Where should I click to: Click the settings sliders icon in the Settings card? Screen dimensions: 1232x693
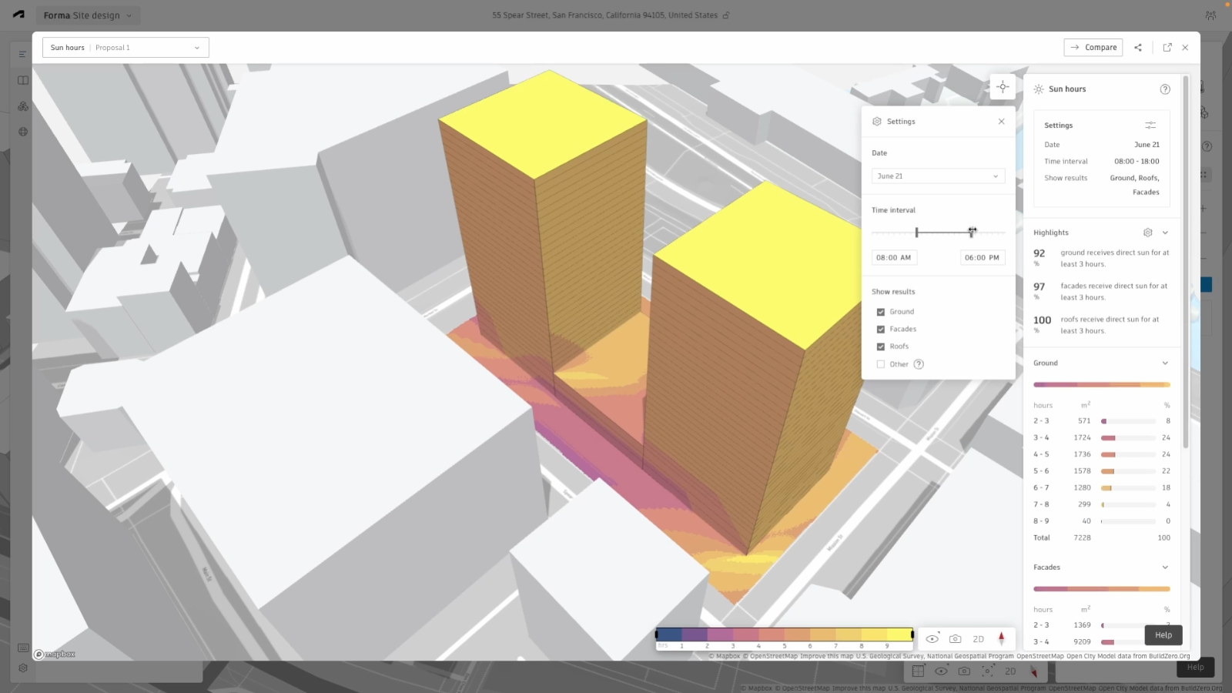[x=1150, y=126]
